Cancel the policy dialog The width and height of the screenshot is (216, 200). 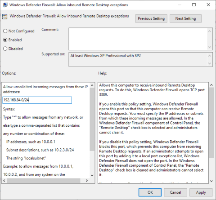(x=175, y=192)
